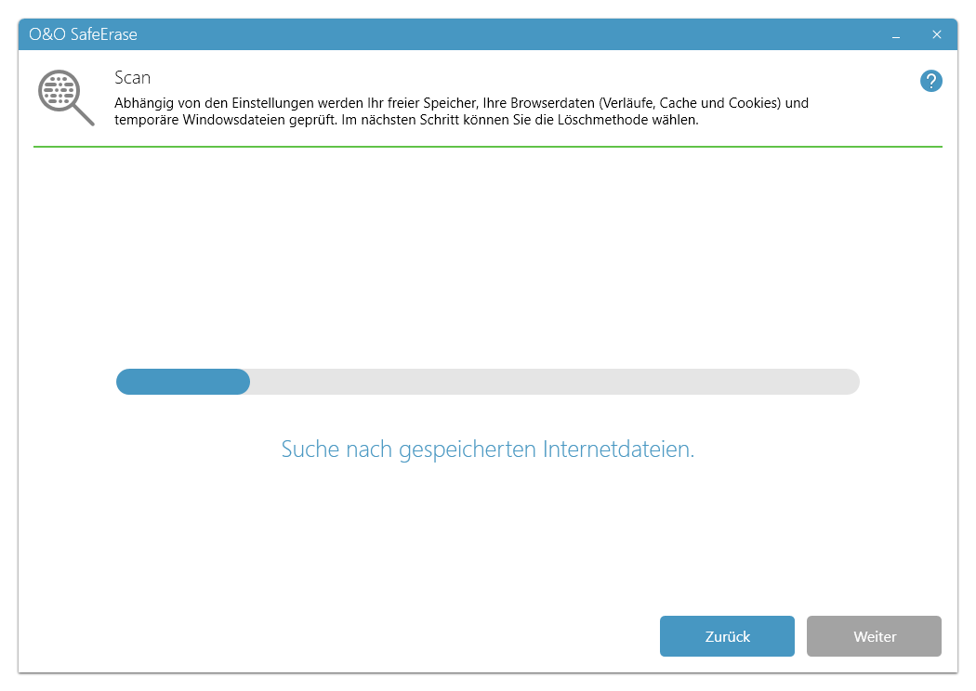The image size is (976, 691).
Task: Open the help question mark icon
Action: point(930,81)
